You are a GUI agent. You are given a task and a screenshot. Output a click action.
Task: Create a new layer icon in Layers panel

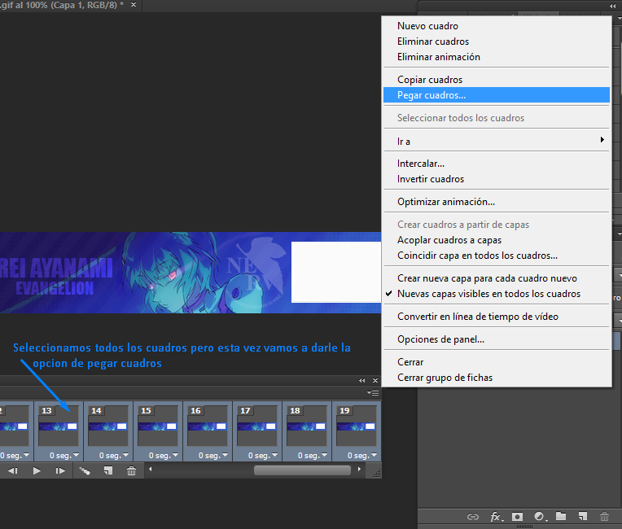tap(583, 516)
